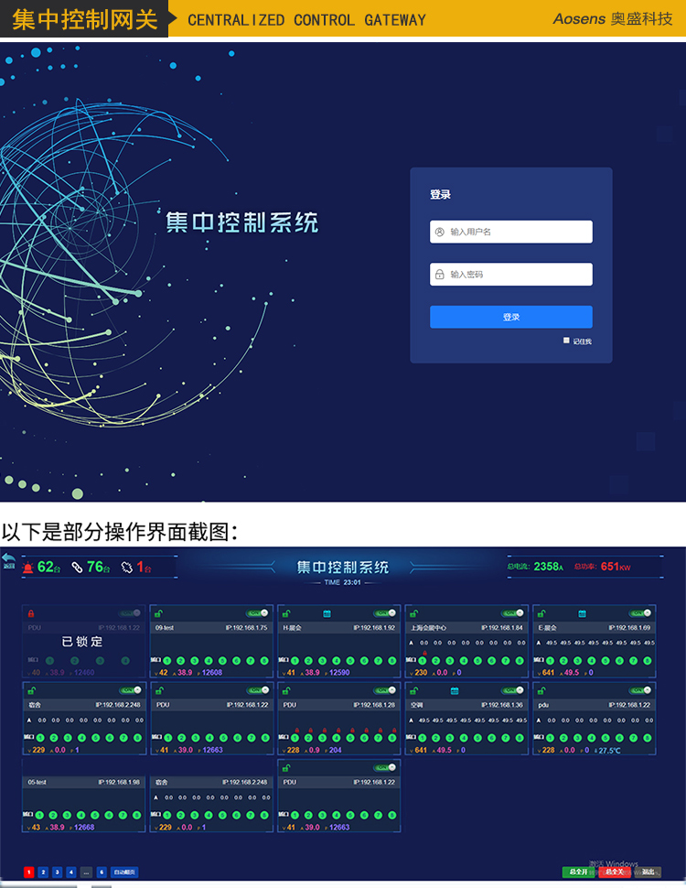Click the red alarm siren icon
The height and width of the screenshot is (888, 686).
click(x=28, y=567)
